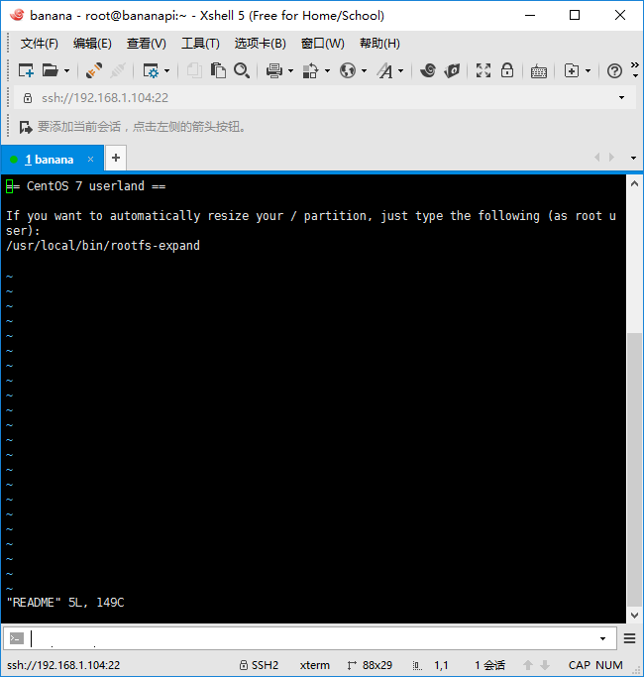
Task: Expand the Font dropdown arrow
Action: click(400, 70)
